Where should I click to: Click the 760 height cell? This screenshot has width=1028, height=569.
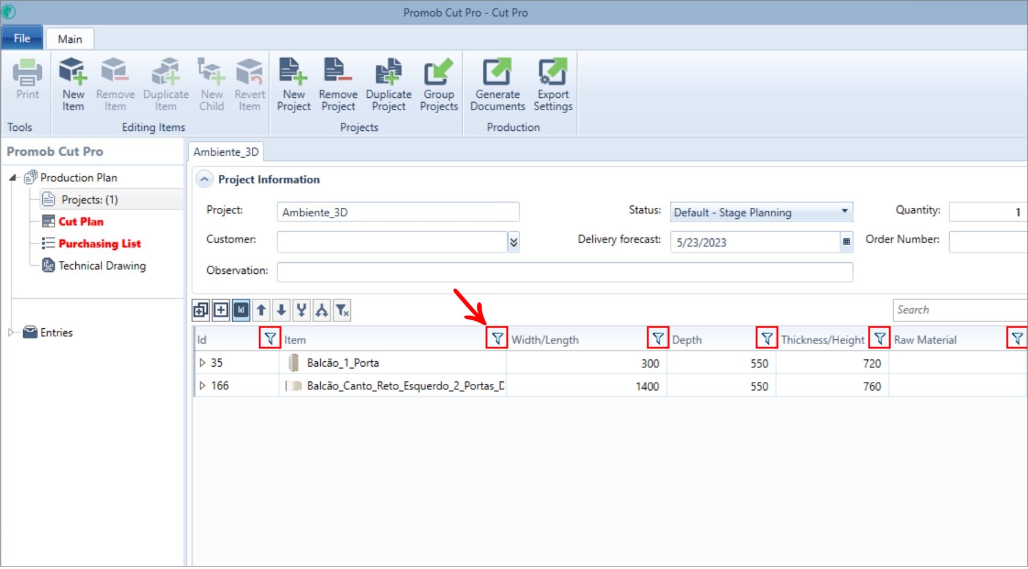(x=832, y=386)
